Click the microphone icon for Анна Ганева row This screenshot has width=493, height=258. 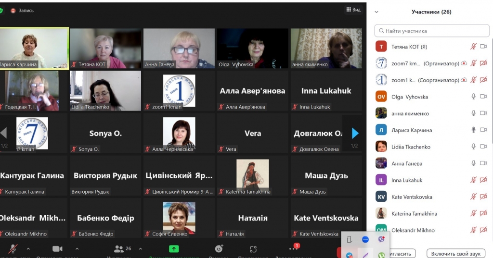coord(474,163)
